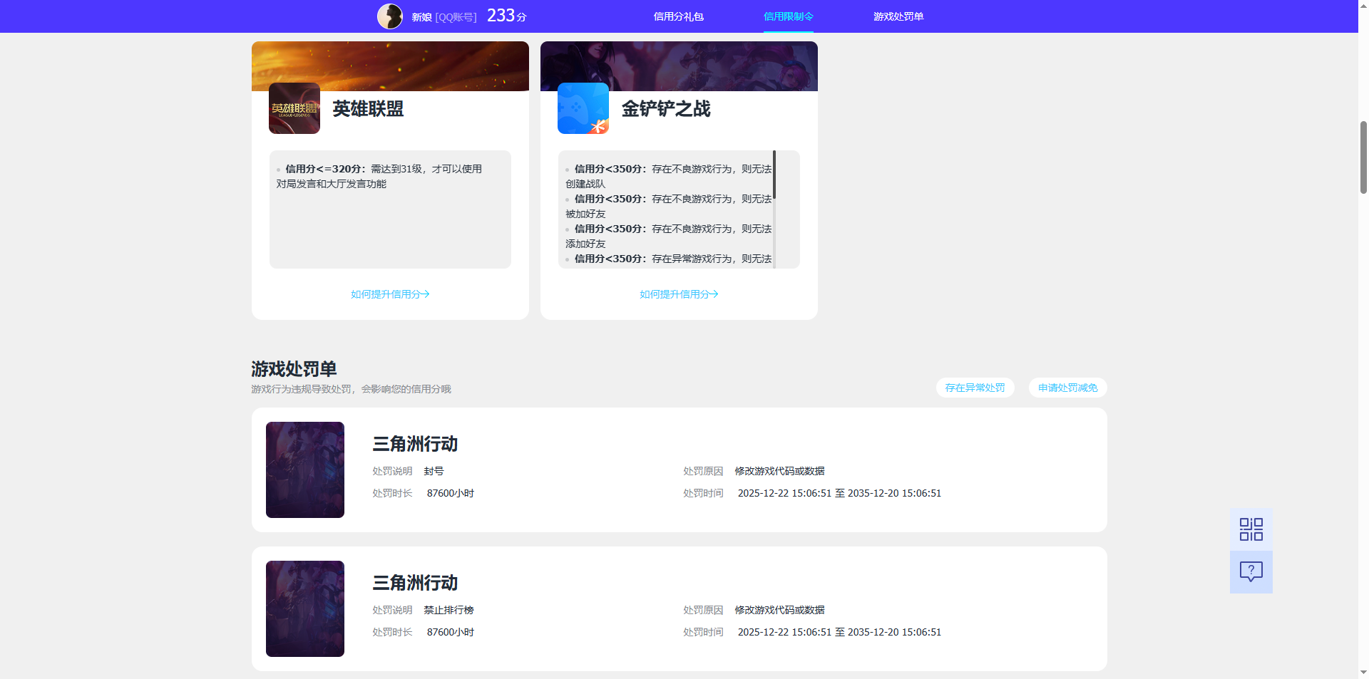1369x679 pixels.
Task: Click the 游戏处罚单 section heading
Action: pyautogui.click(x=294, y=369)
